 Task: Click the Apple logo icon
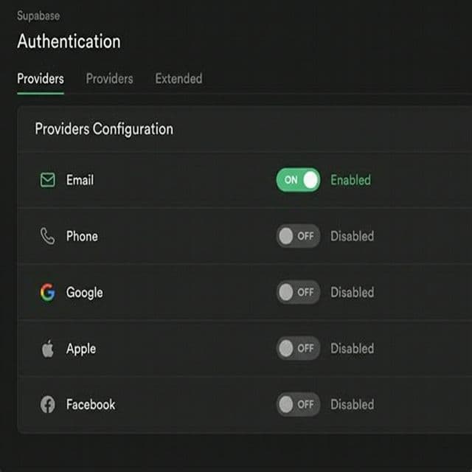click(47, 349)
